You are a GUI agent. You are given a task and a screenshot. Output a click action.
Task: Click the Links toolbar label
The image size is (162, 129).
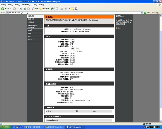point(153,13)
